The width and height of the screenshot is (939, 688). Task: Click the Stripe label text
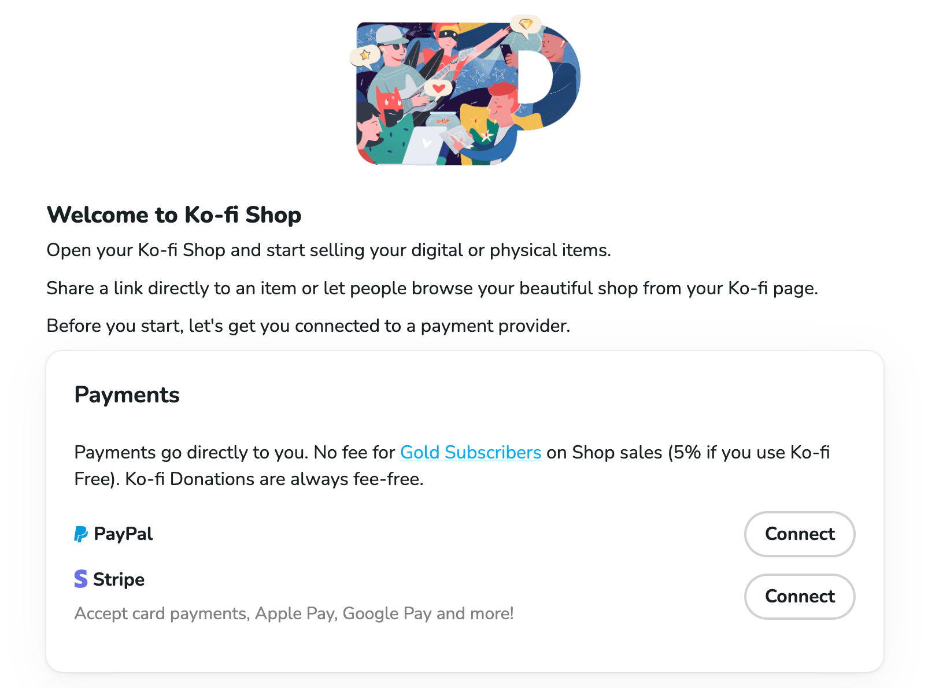(118, 579)
